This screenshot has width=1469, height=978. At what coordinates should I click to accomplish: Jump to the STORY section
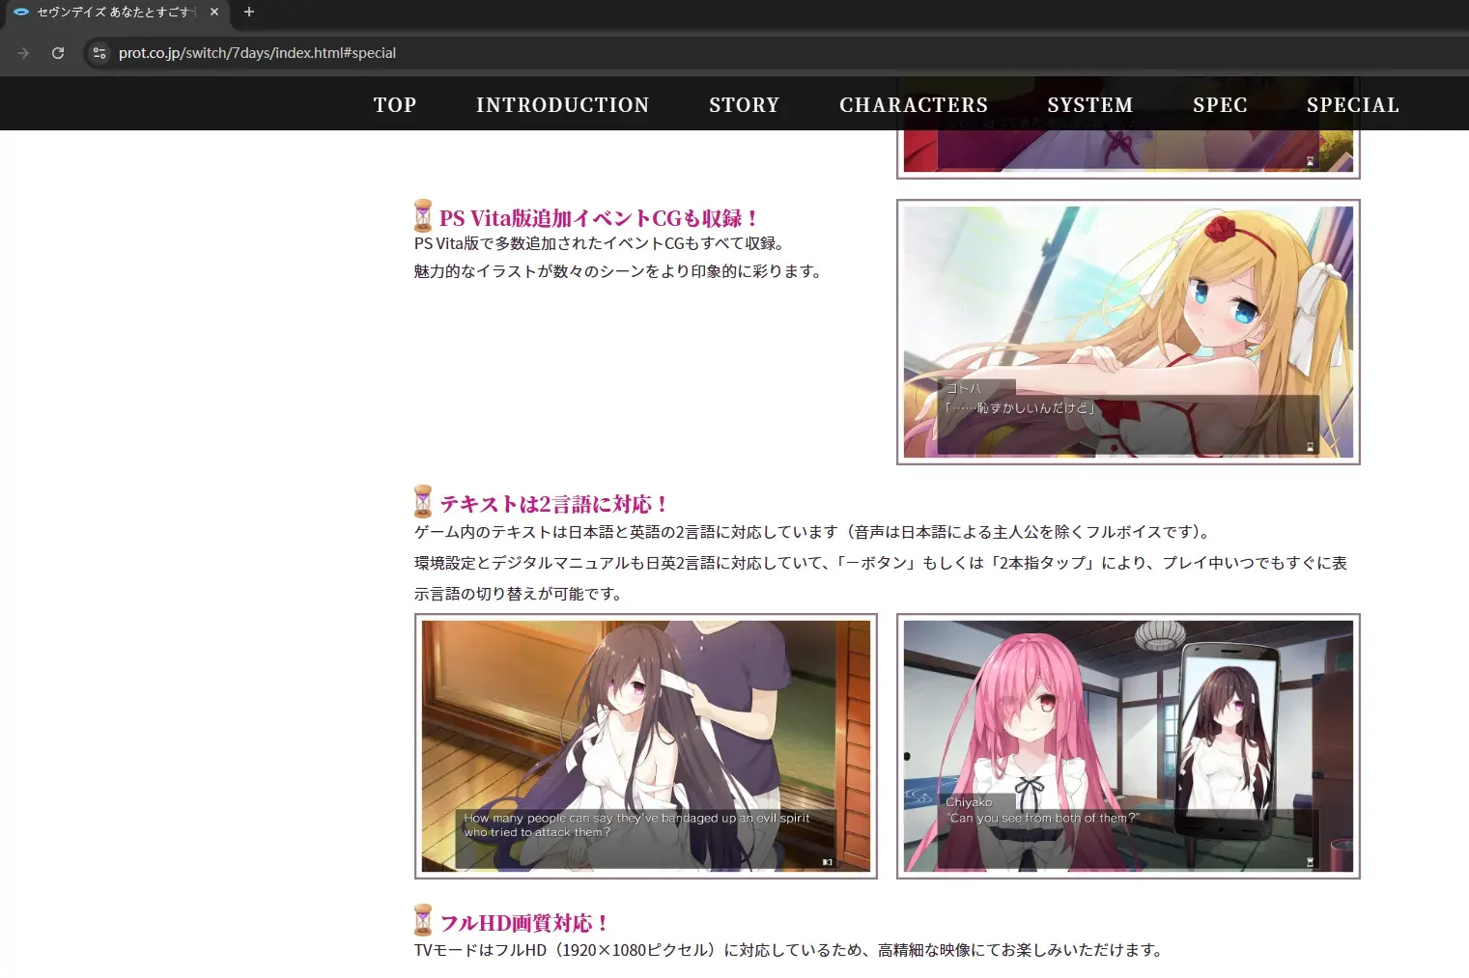point(745,104)
